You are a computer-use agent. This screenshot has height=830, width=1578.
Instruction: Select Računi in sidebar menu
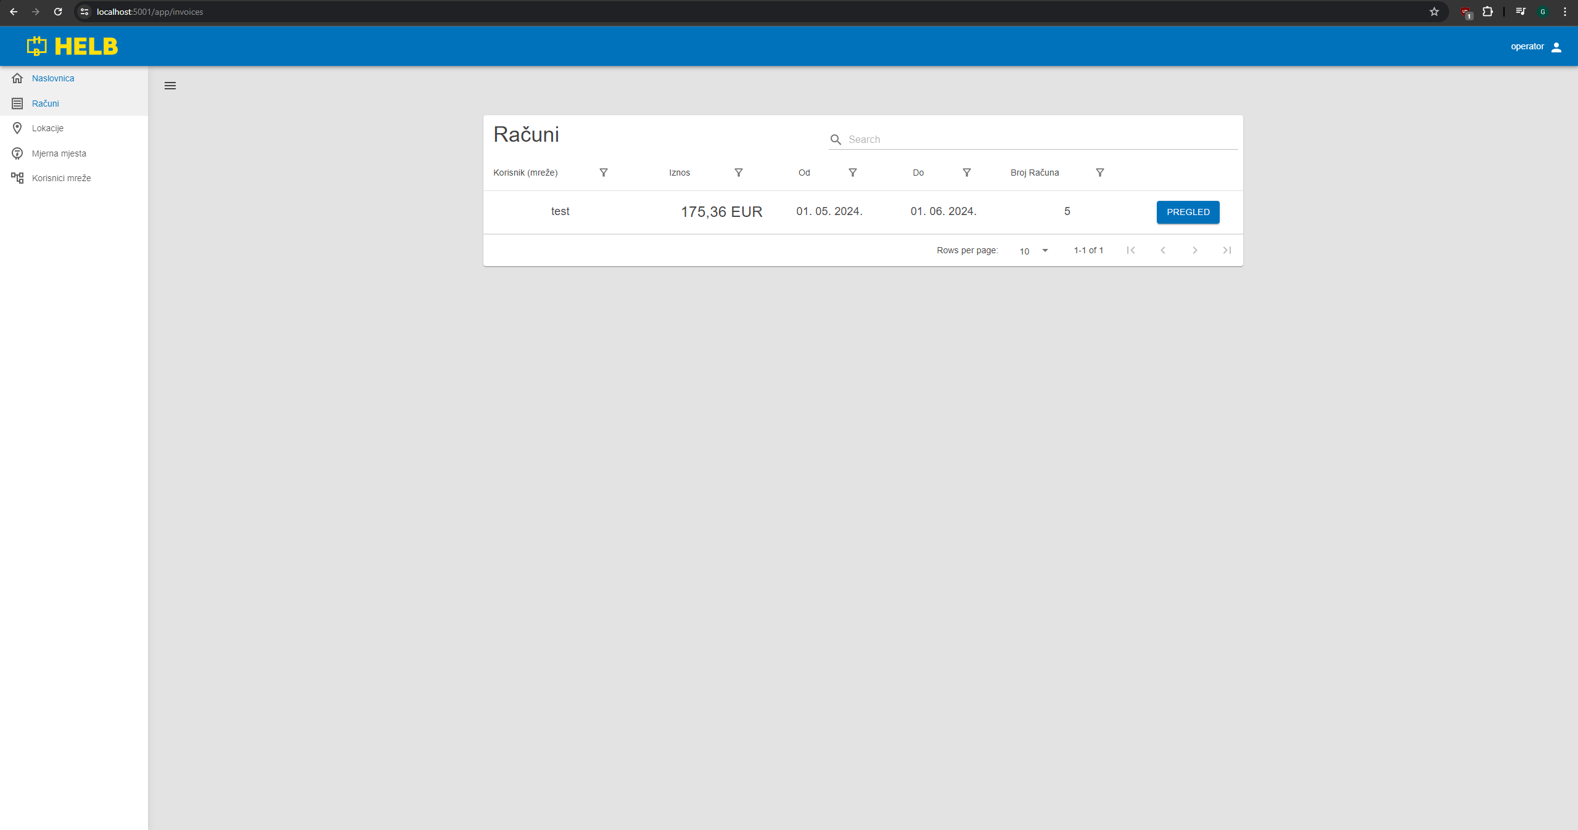[74, 104]
